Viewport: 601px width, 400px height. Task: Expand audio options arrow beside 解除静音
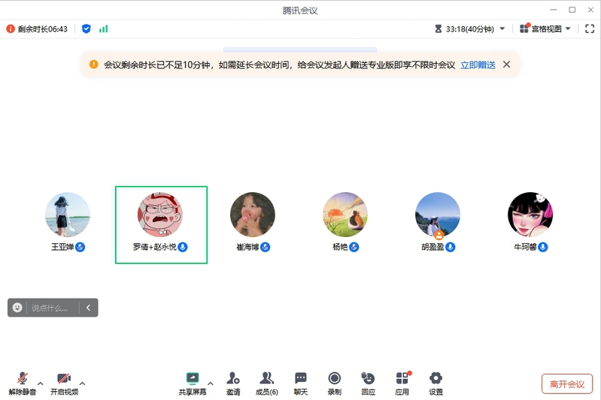point(41,383)
